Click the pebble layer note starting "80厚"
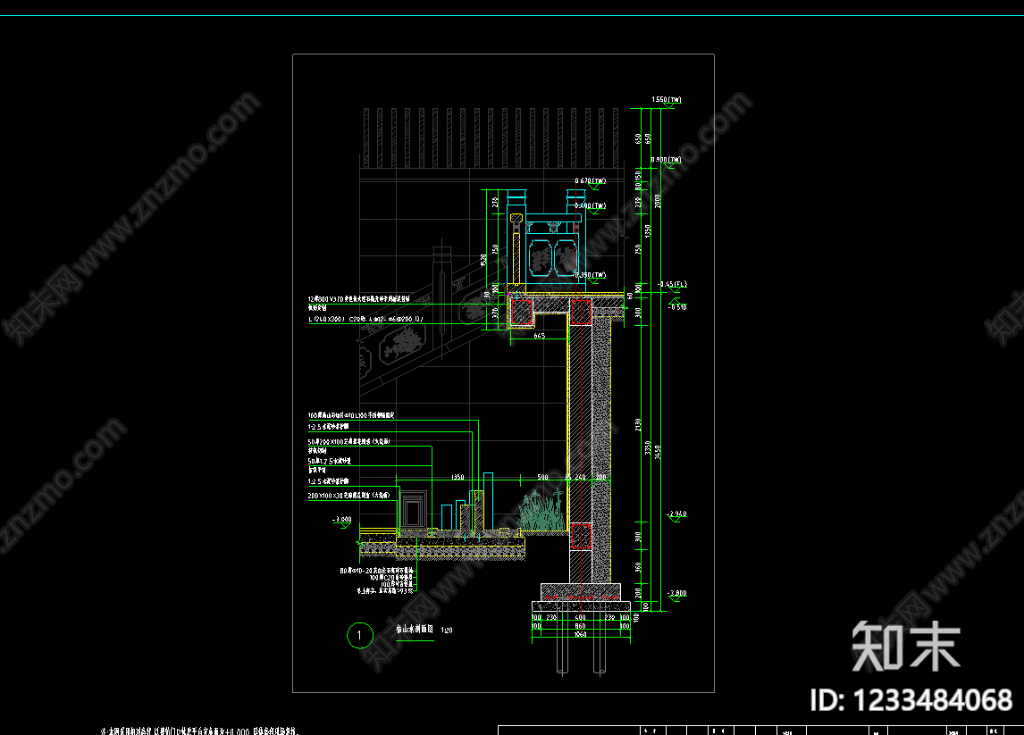The image size is (1024, 735). (x=376, y=571)
